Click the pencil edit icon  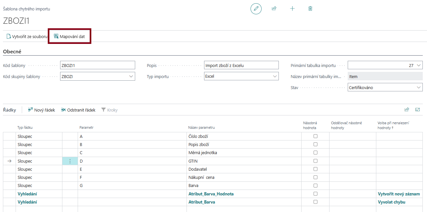(256, 9)
